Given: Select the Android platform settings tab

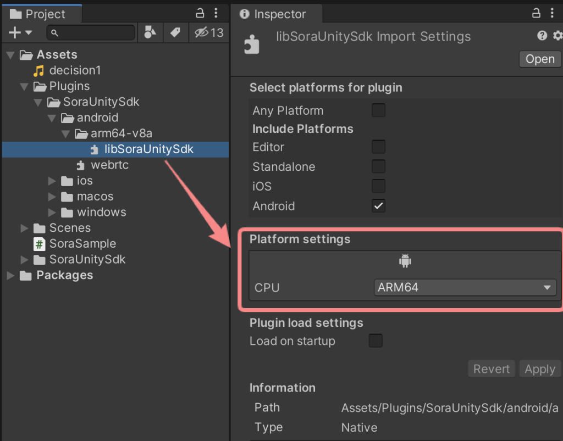Looking at the screenshot, I should (x=405, y=261).
